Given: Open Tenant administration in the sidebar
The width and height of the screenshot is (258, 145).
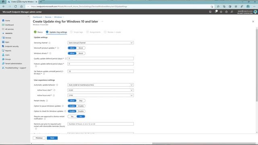Looking at the screenshot, I should click(x=12, y=64).
